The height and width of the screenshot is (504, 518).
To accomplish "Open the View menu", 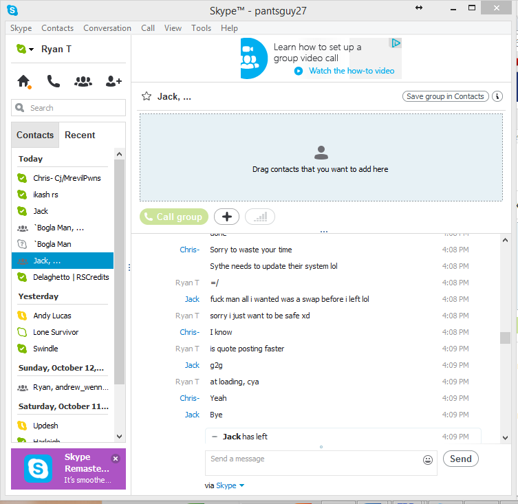I will coord(173,28).
